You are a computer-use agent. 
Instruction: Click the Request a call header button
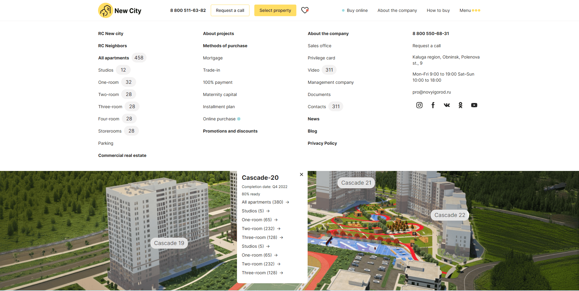pos(230,10)
